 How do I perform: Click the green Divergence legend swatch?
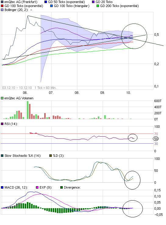[x=62, y=187]
